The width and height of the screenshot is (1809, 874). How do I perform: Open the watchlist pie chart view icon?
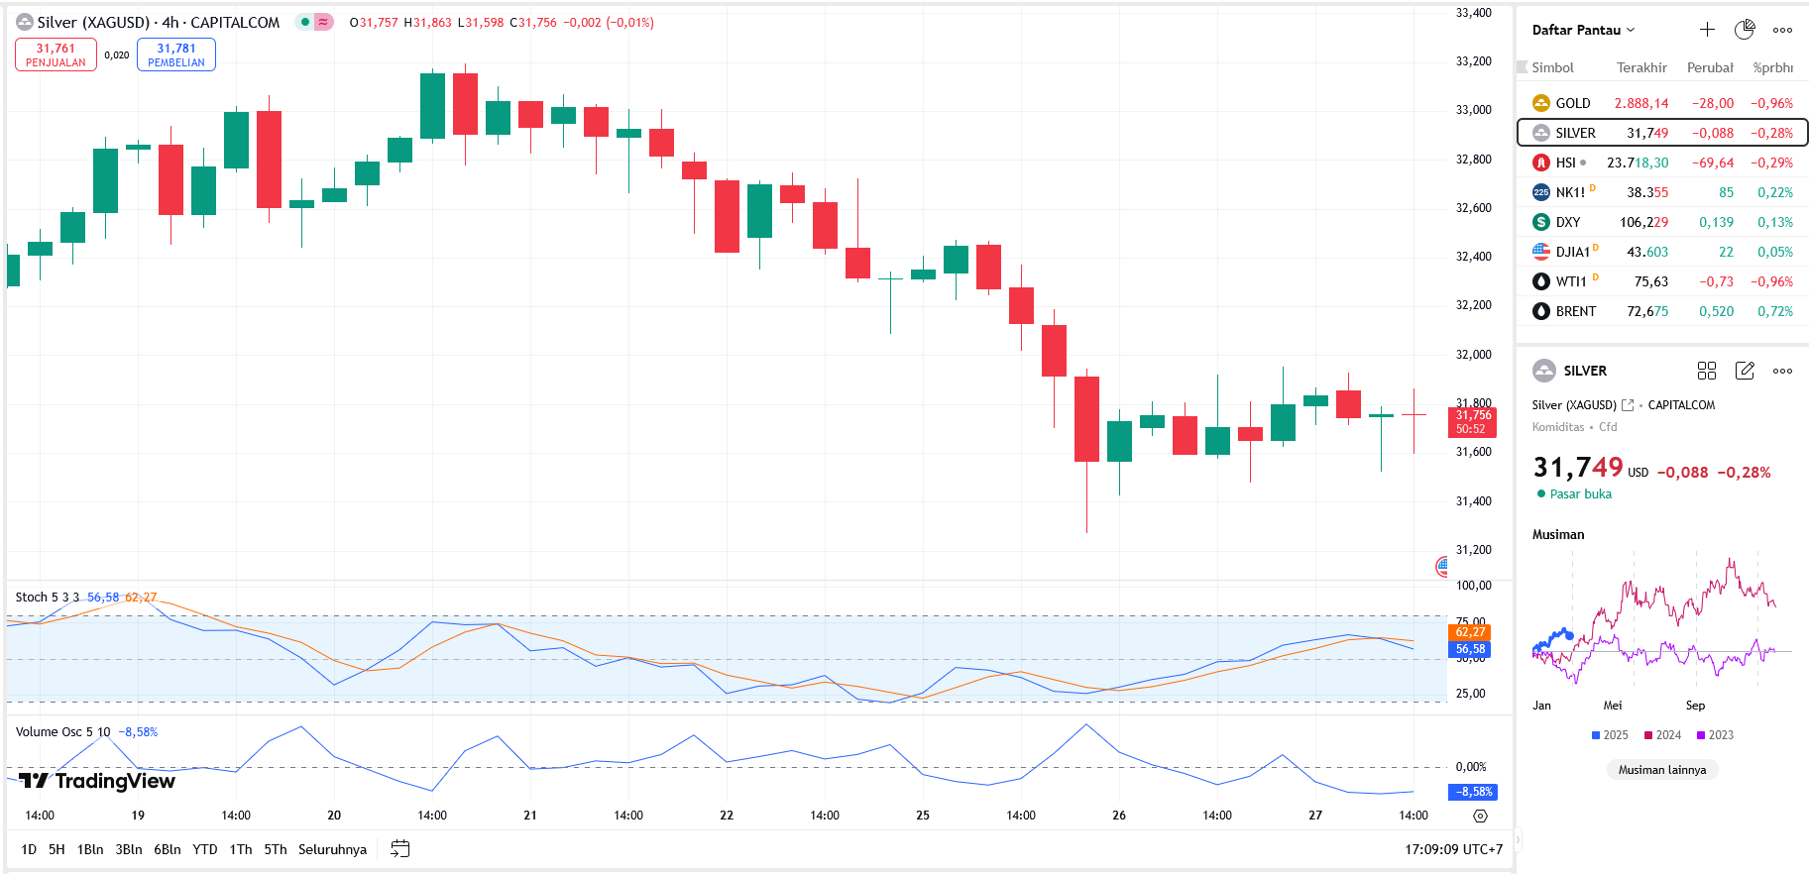pos(1745,30)
